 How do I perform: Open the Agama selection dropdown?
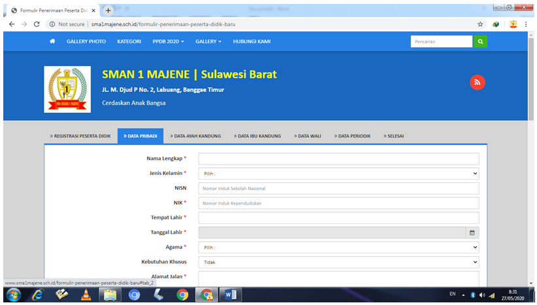click(338, 248)
